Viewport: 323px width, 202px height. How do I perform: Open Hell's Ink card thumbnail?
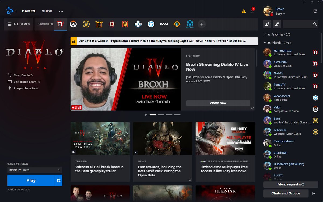225,194
